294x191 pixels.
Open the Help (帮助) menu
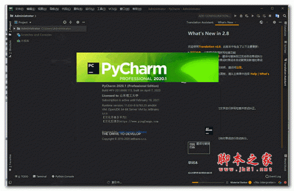click(137, 9)
